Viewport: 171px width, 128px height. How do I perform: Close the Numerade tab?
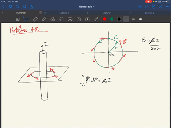click(x=2, y=13)
